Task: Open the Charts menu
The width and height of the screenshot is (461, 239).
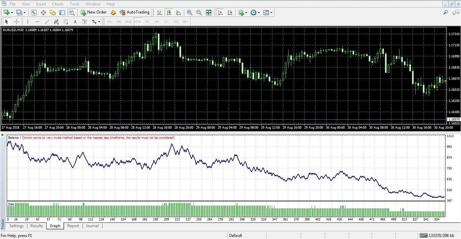Action: [x=58, y=4]
